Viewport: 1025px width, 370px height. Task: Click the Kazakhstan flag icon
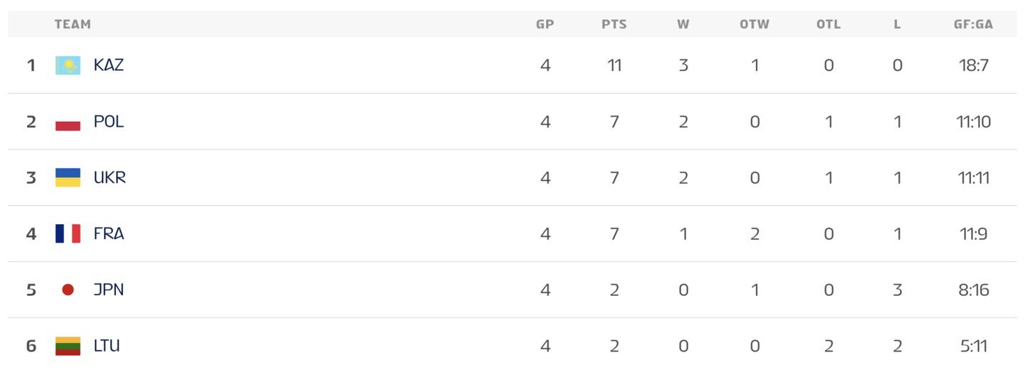68,65
